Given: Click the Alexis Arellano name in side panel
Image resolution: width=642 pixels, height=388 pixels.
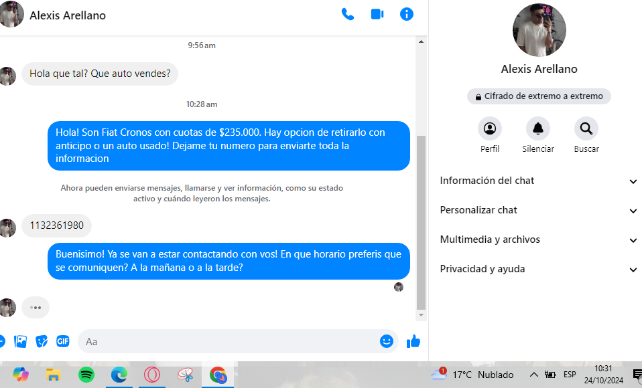Looking at the screenshot, I should pos(539,69).
